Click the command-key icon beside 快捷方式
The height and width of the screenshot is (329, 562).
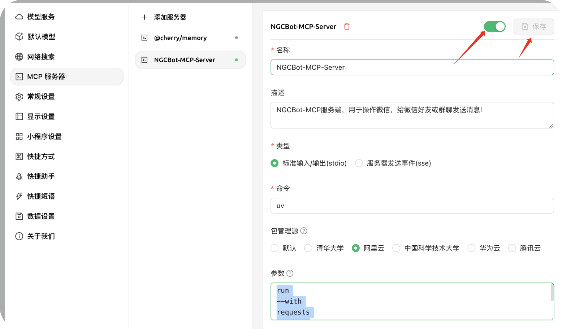[19, 156]
